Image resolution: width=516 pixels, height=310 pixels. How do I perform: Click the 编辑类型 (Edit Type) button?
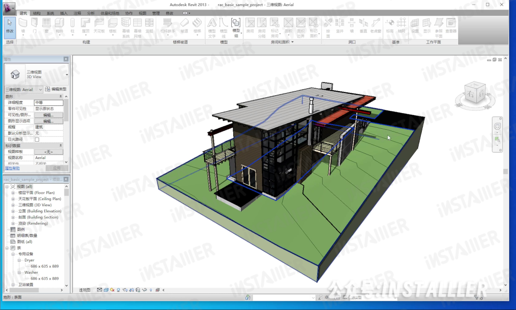click(56, 89)
